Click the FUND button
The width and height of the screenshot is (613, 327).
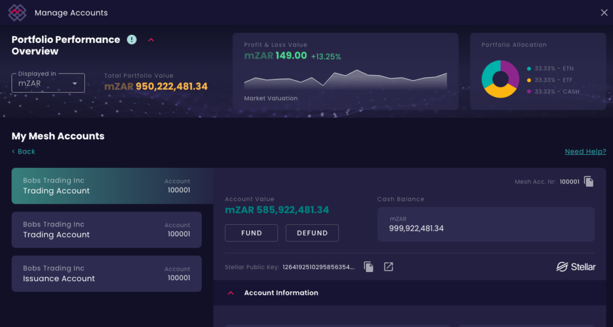[251, 233]
